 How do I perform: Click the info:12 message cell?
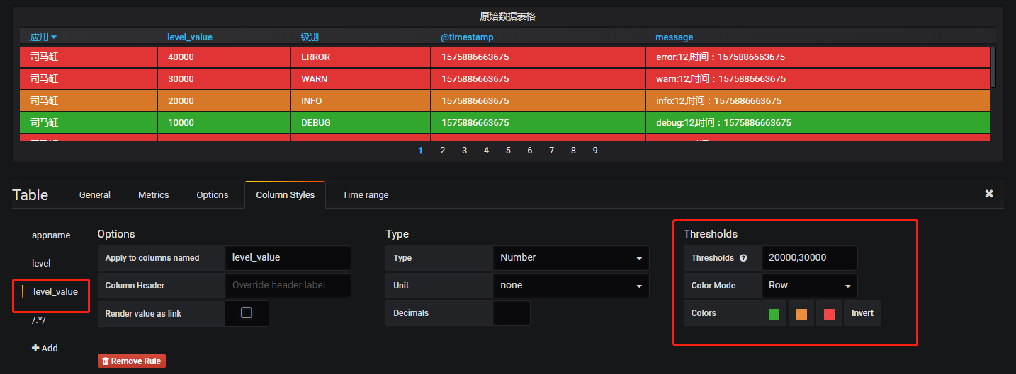pos(817,100)
